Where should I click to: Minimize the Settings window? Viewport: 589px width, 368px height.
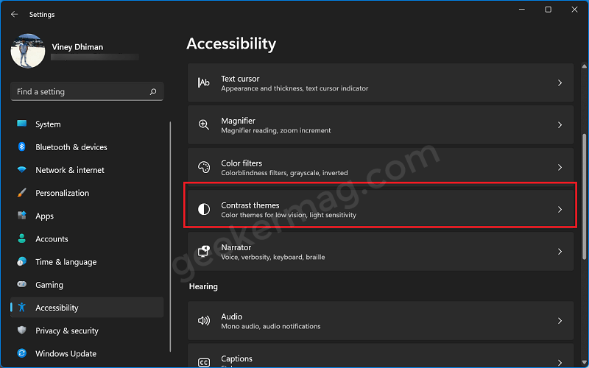(522, 10)
